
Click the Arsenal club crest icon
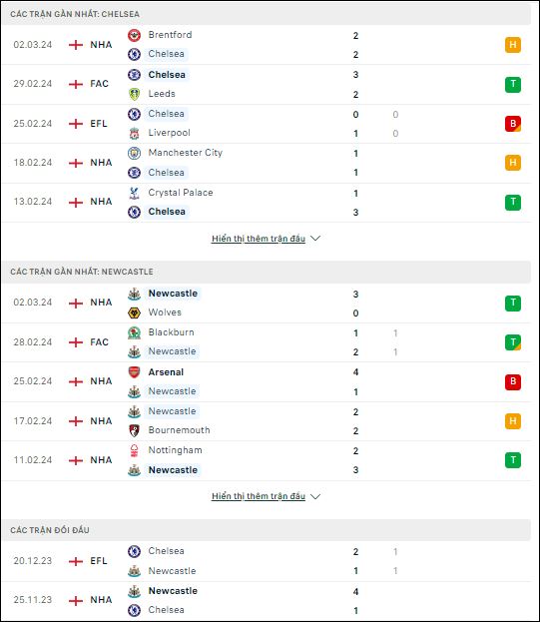pos(134,372)
